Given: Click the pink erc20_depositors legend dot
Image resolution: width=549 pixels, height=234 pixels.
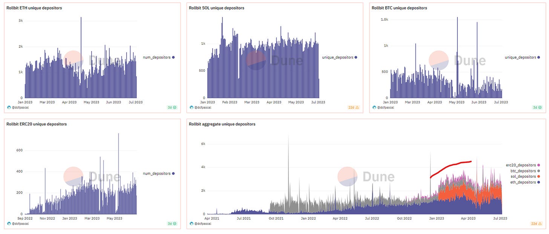Looking at the screenshot, I should (x=538, y=165).
